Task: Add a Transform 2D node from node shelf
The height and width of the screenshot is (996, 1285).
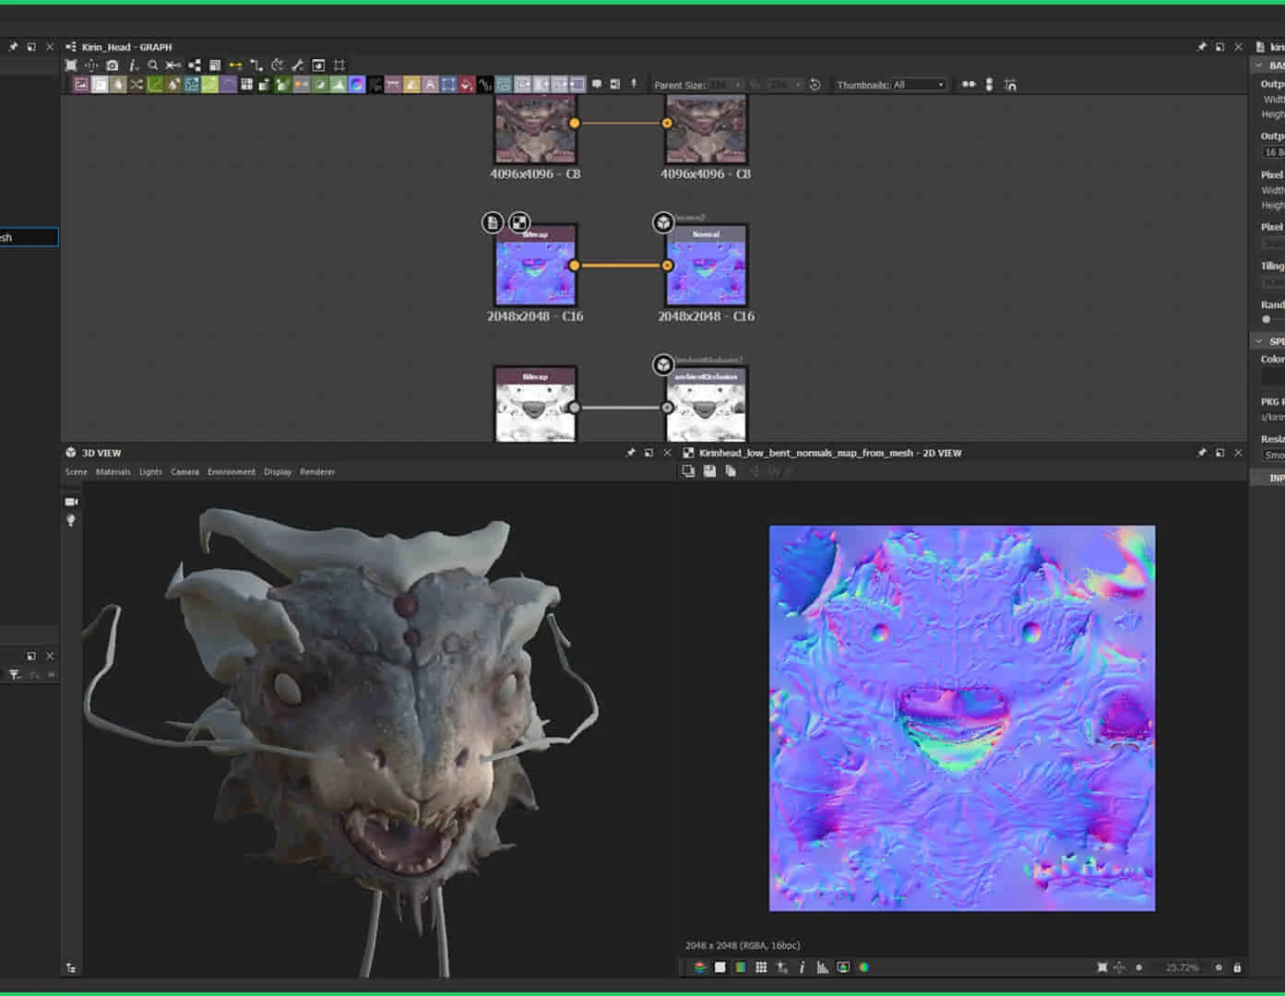Action: (447, 85)
